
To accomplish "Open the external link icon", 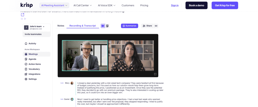I will coord(22,15).
